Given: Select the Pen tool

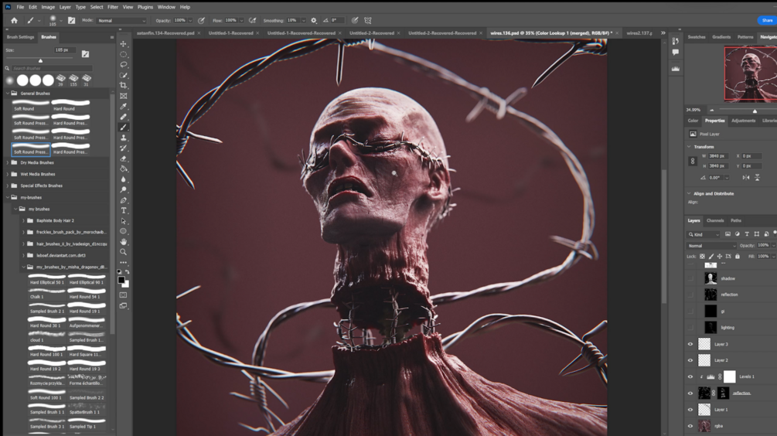Looking at the screenshot, I should [x=124, y=200].
